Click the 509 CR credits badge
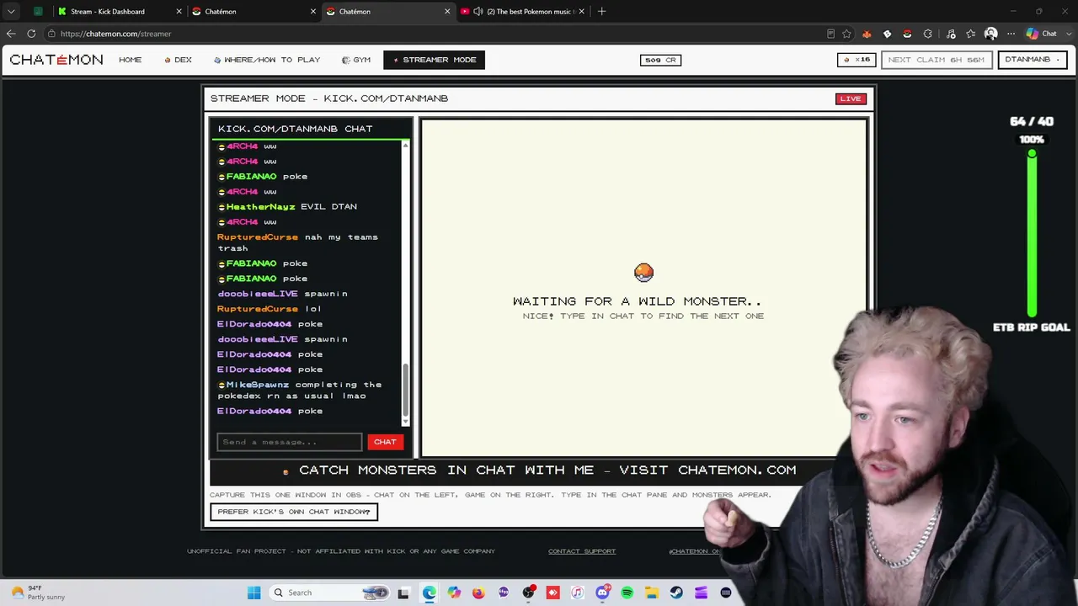 pyautogui.click(x=660, y=60)
